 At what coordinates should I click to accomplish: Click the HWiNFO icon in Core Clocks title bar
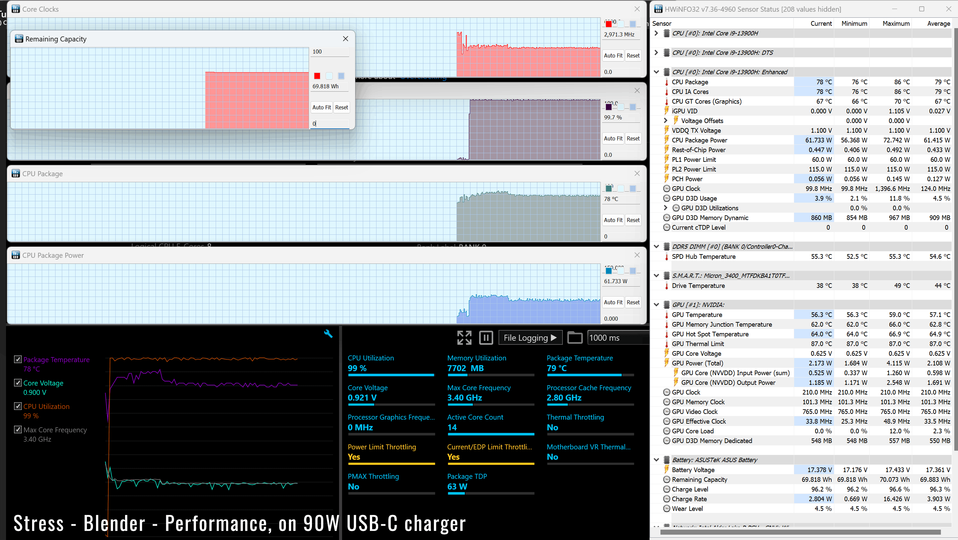click(x=16, y=9)
